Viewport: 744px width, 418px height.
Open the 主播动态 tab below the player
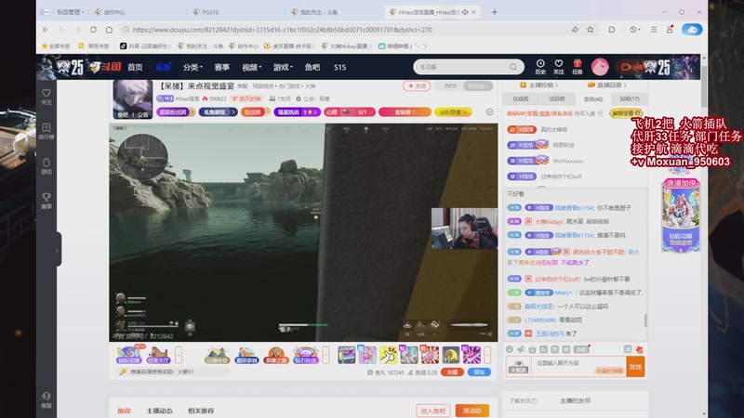tap(159, 411)
